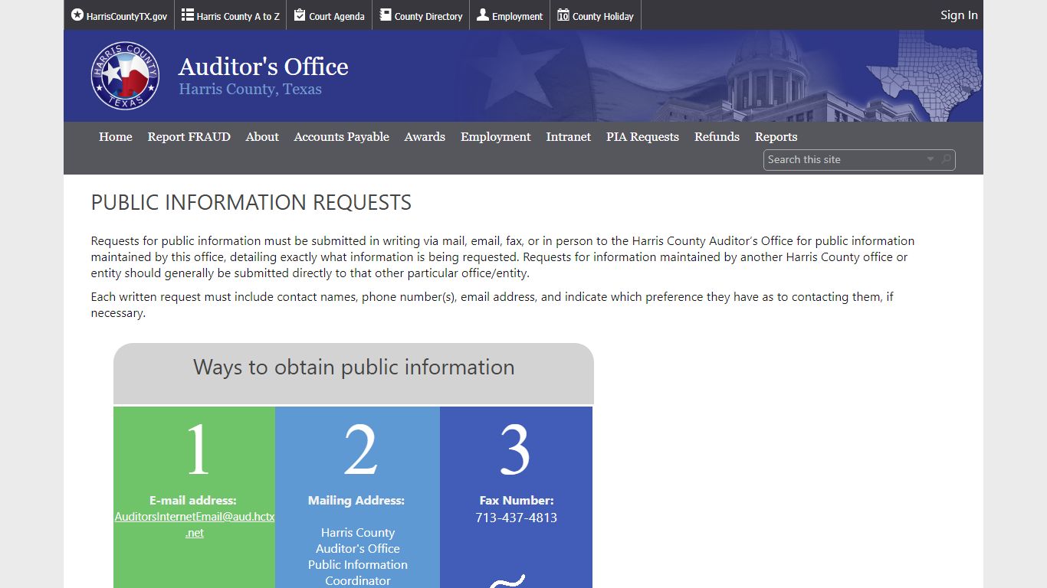Click the fax number 713-437-4813

tap(516, 518)
